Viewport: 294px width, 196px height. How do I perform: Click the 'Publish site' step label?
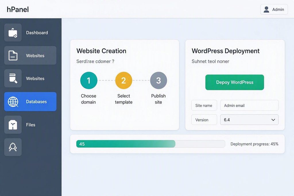(158, 99)
